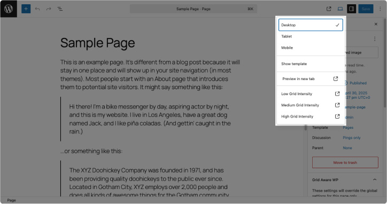Click external link icon beside Preview in new tab
The width and height of the screenshot is (387, 204).
[336, 79]
